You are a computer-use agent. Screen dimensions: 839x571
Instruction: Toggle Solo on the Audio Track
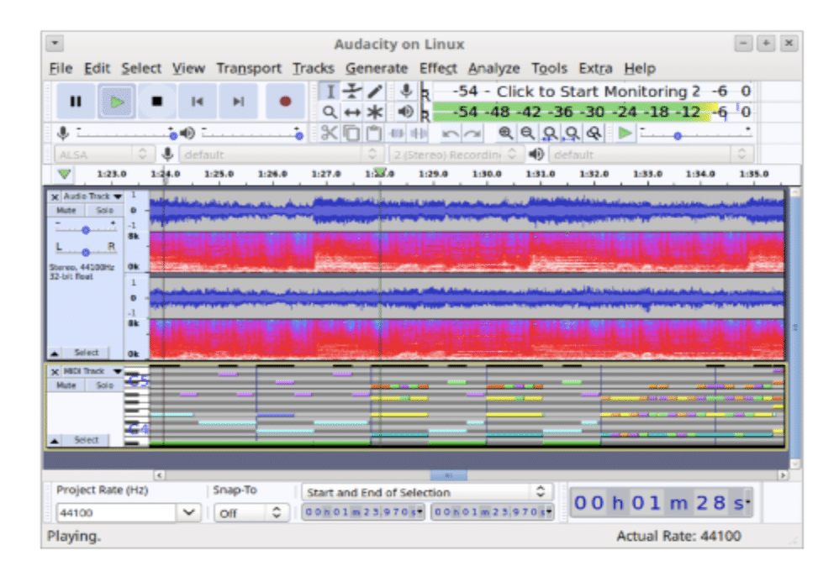tap(104, 211)
